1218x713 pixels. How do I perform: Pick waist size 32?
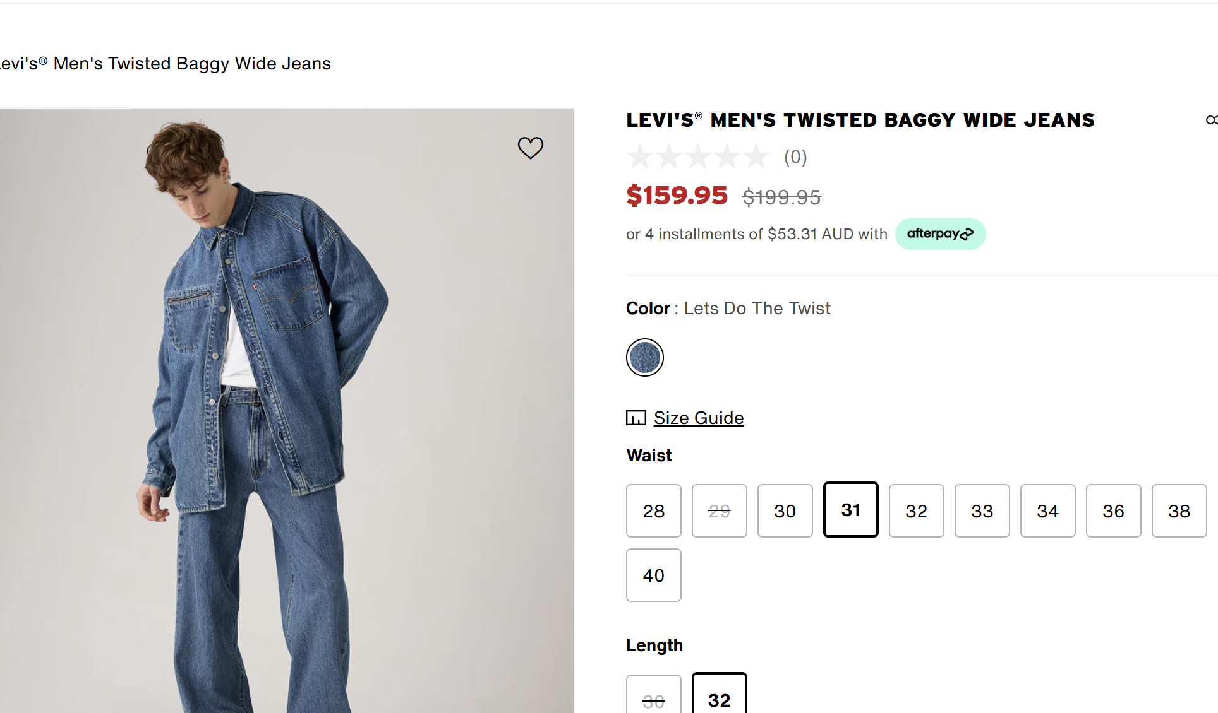916,510
